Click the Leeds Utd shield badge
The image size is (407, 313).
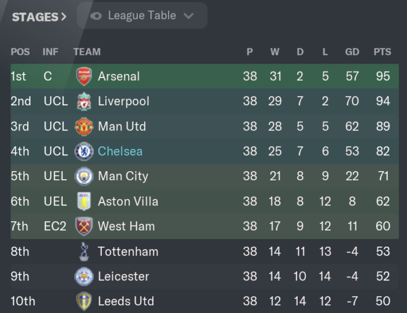pos(84,301)
